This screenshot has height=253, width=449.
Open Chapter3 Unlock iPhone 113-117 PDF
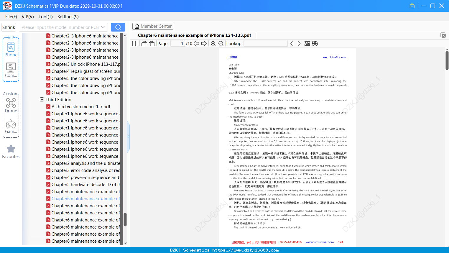point(85,64)
